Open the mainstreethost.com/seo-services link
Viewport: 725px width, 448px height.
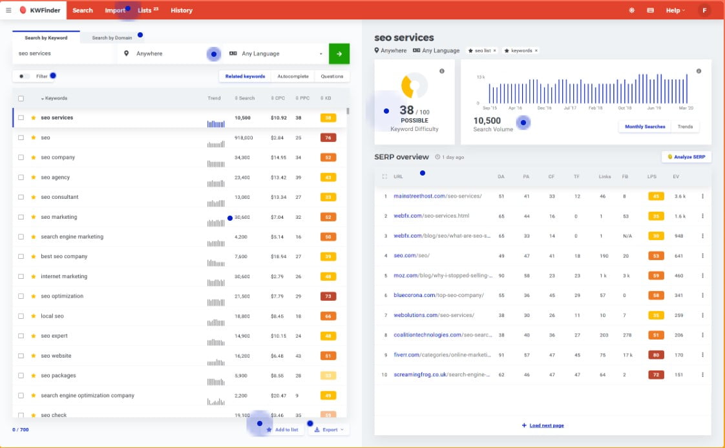tap(437, 196)
